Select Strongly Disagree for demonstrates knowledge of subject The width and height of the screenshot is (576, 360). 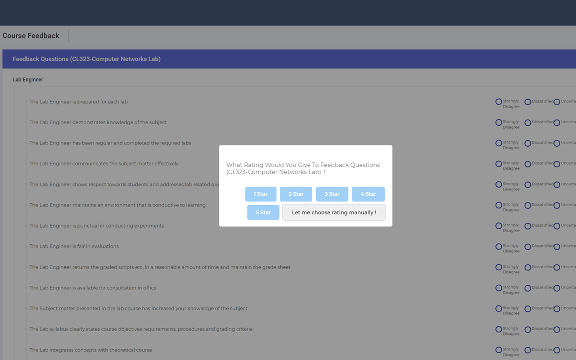click(499, 122)
